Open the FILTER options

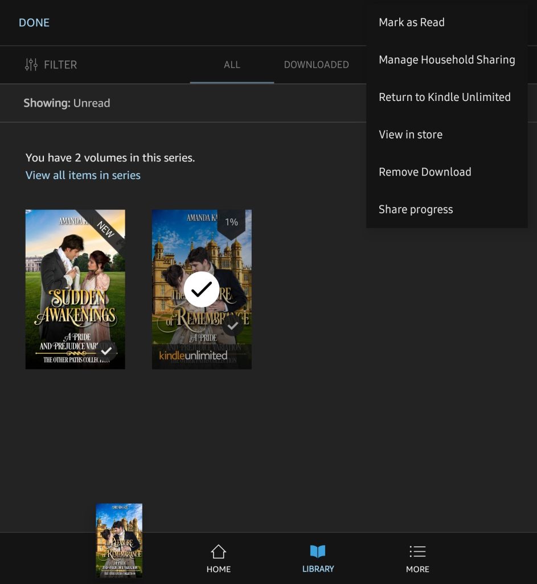pos(51,65)
